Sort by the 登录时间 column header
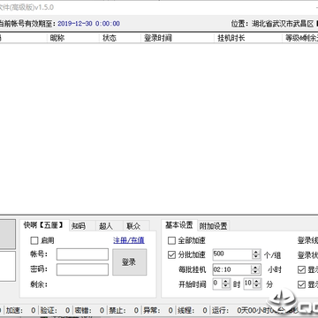The image size is (318, 318). (178, 38)
